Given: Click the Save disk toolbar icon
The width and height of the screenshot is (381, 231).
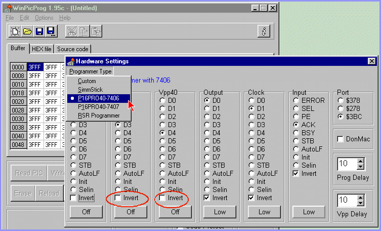Looking at the screenshot, I should [39, 31].
